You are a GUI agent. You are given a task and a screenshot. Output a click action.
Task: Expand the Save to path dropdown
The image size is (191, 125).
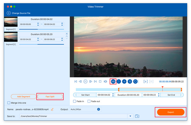(x=130, y=116)
